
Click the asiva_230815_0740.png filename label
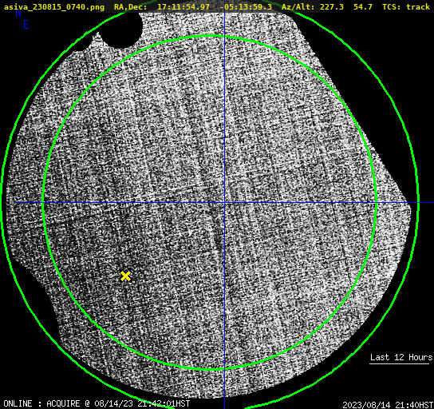[54, 6]
